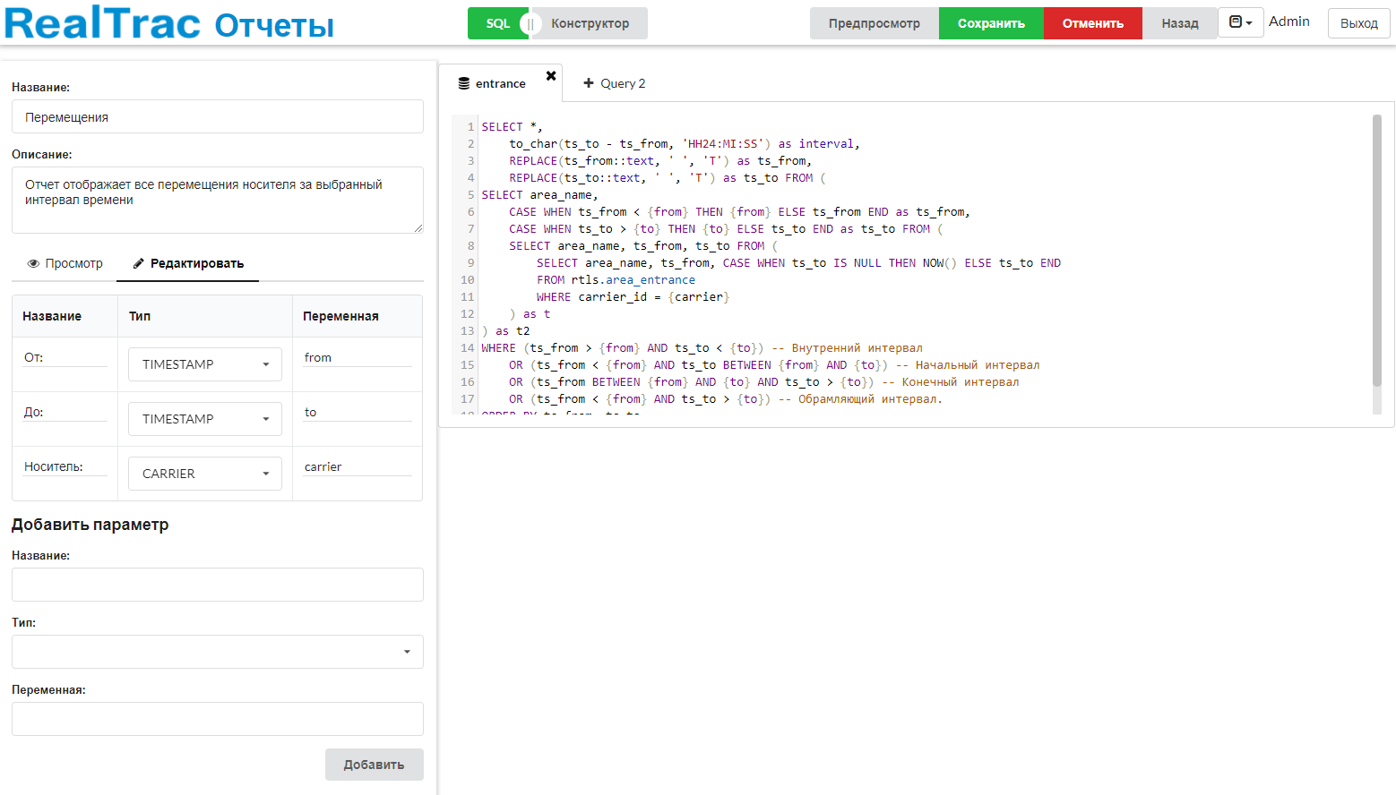Switch to the Просмотр tab

point(65,264)
